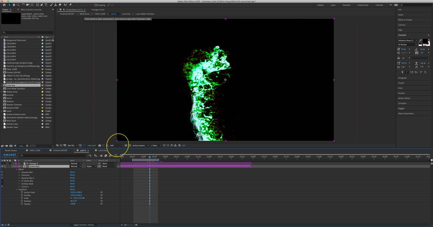This screenshot has height=227, width=433.
Task: Open the magnification 66.7% dropdown
Action: pos(72,146)
